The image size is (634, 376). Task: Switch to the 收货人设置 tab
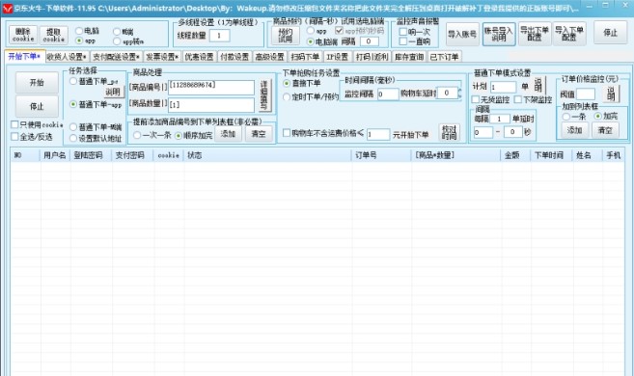[67, 57]
